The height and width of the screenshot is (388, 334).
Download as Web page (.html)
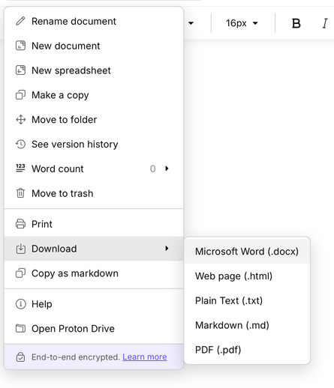[x=247, y=276]
